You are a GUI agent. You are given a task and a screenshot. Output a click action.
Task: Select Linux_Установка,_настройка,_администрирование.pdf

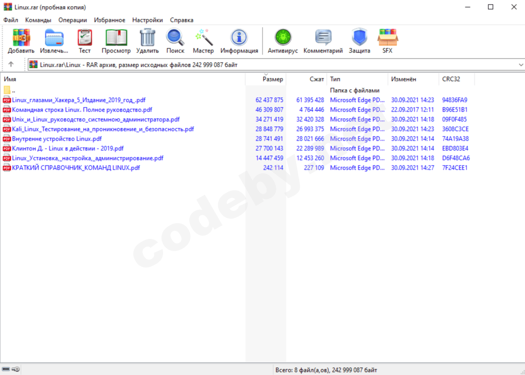point(88,158)
